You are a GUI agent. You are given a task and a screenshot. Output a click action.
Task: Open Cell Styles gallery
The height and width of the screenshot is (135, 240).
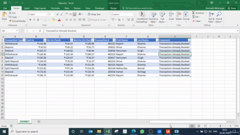(162, 17)
